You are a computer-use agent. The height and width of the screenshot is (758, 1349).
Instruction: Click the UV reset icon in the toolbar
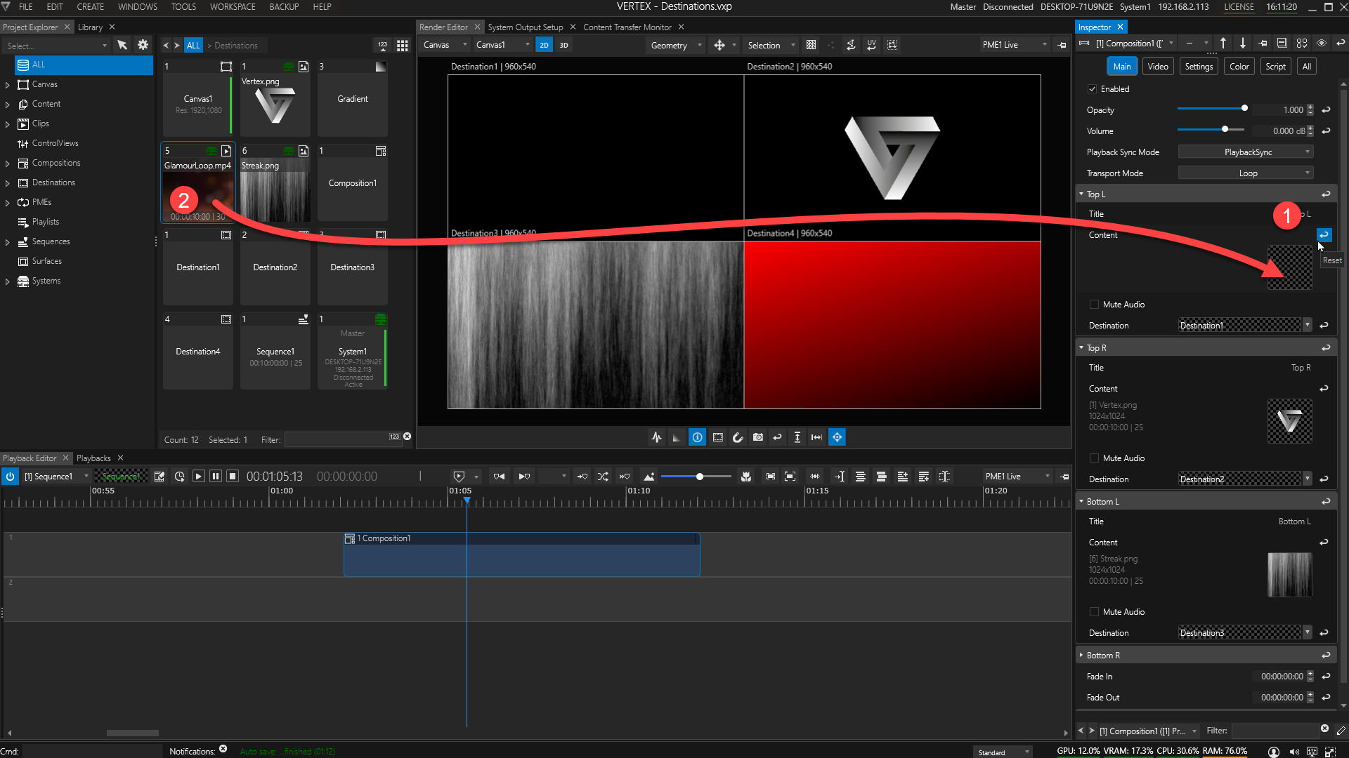click(871, 45)
